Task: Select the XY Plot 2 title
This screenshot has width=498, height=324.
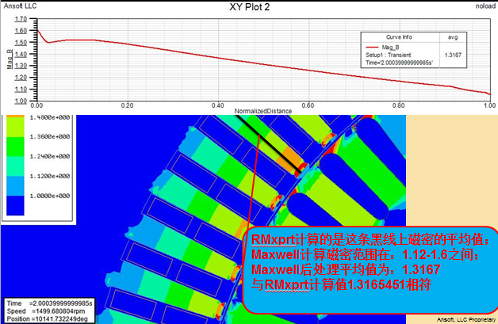Action: point(249,7)
